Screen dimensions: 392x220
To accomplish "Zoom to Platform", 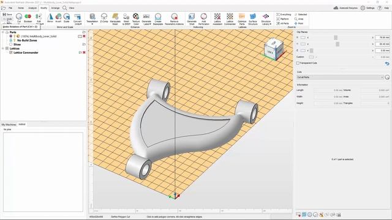I will (x=282, y=19).
